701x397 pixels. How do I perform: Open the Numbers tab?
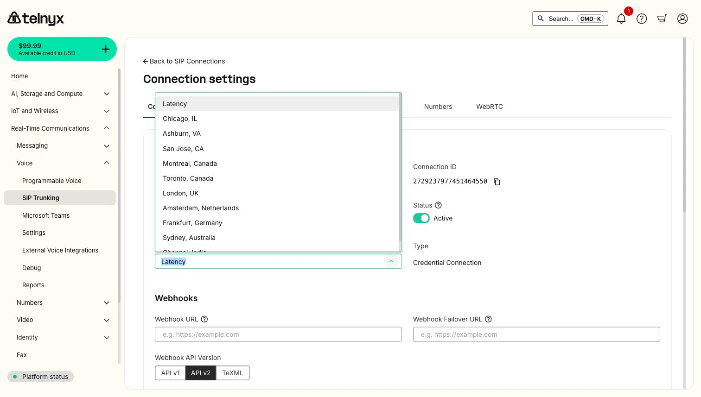[x=438, y=107]
